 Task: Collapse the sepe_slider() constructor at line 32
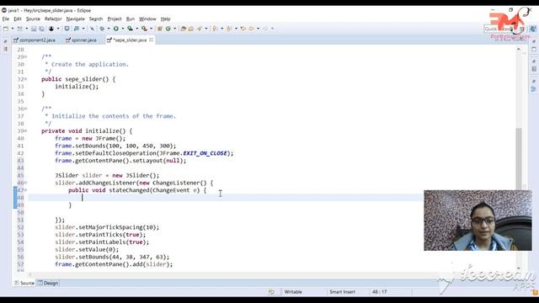(26, 79)
